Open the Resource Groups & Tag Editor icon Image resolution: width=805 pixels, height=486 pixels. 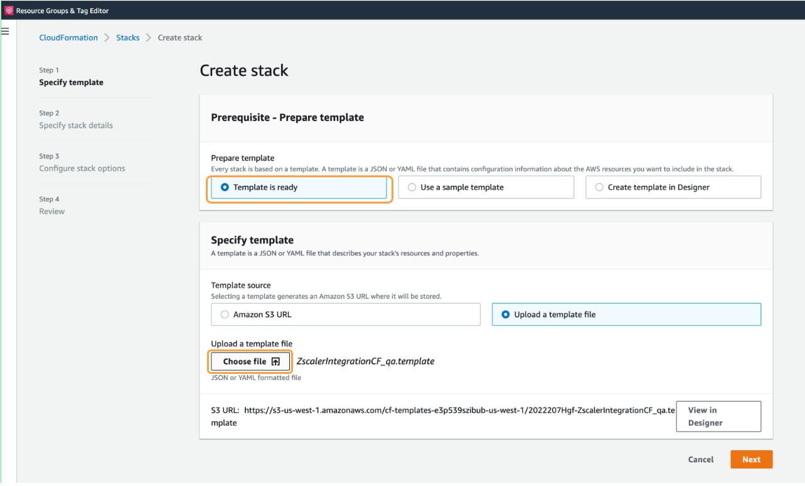coord(9,10)
